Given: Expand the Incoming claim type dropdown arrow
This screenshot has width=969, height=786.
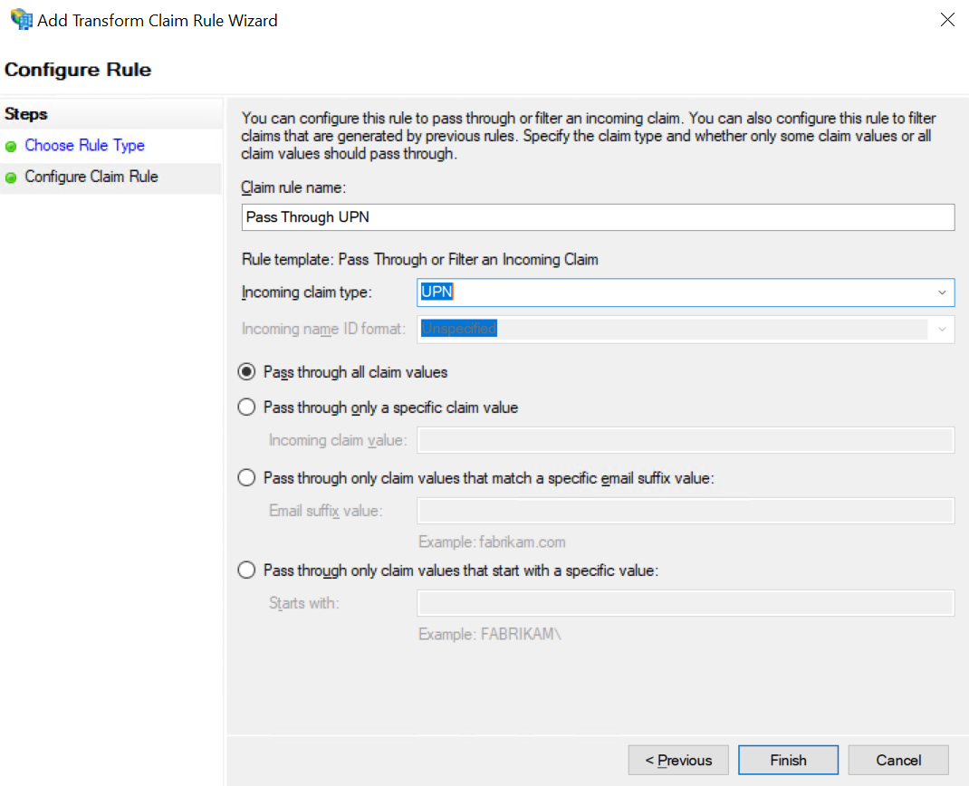Looking at the screenshot, I should (942, 292).
